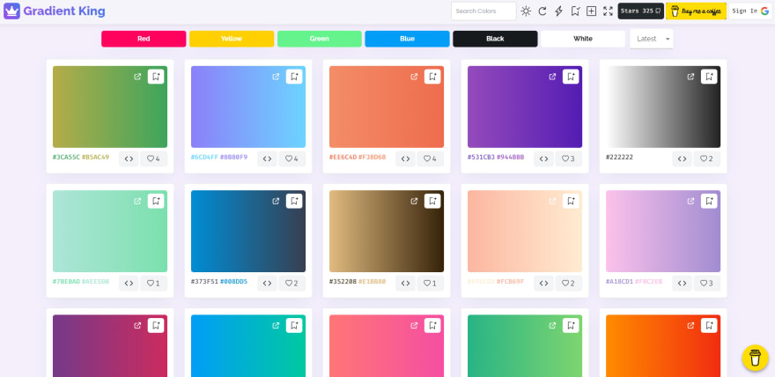
Task: Open the Latest sort dropdown
Action: pos(652,39)
